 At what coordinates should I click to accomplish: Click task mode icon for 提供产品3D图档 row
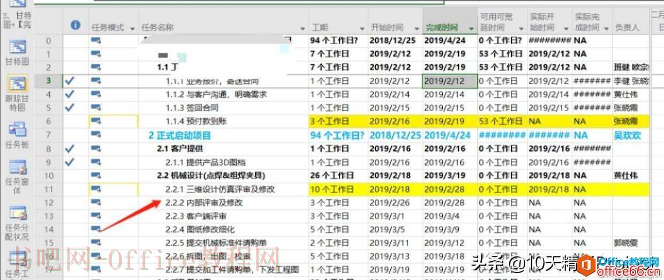(x=96, y=162)
